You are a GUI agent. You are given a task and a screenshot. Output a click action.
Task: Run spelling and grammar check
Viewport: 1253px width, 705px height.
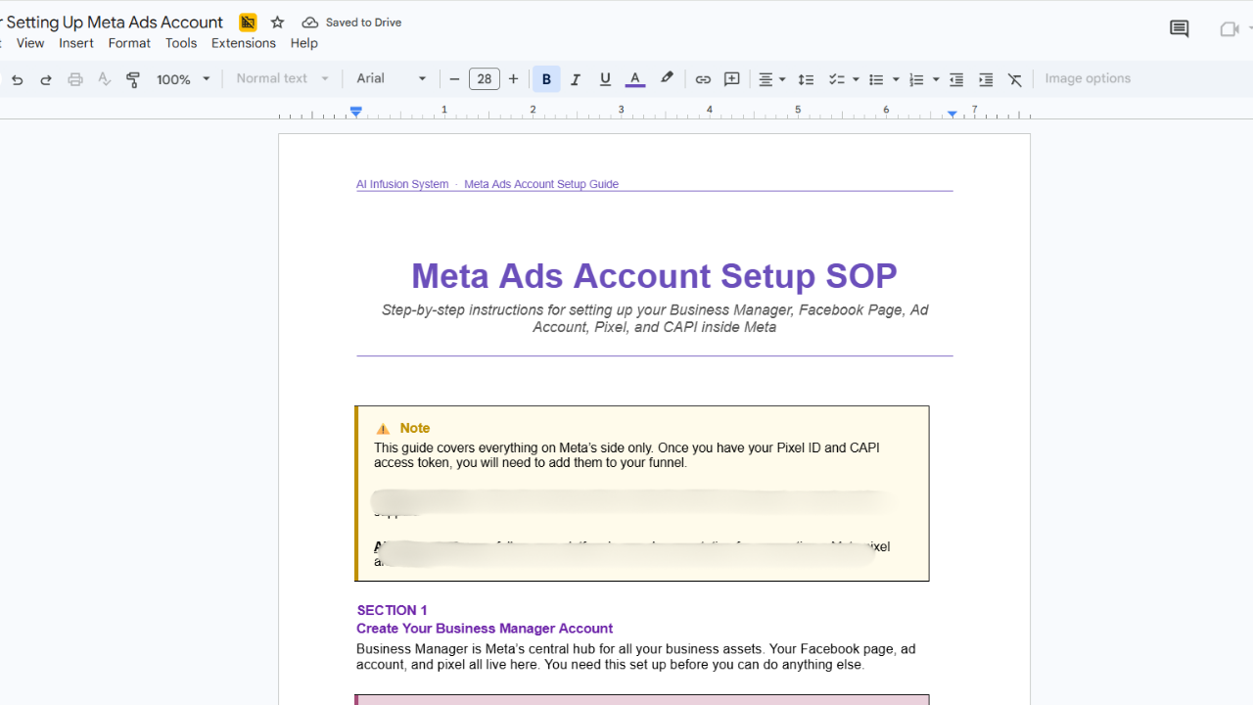click(105, 79)
